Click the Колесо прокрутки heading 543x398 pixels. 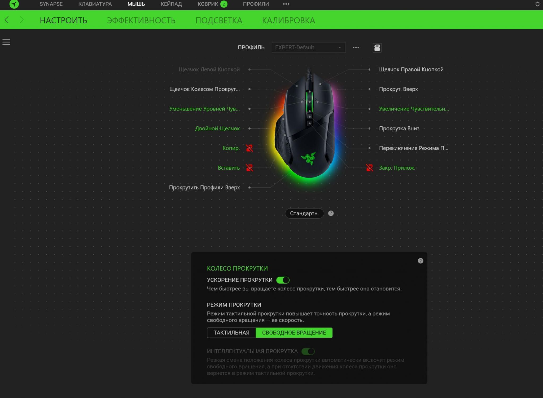pos(237,268)
